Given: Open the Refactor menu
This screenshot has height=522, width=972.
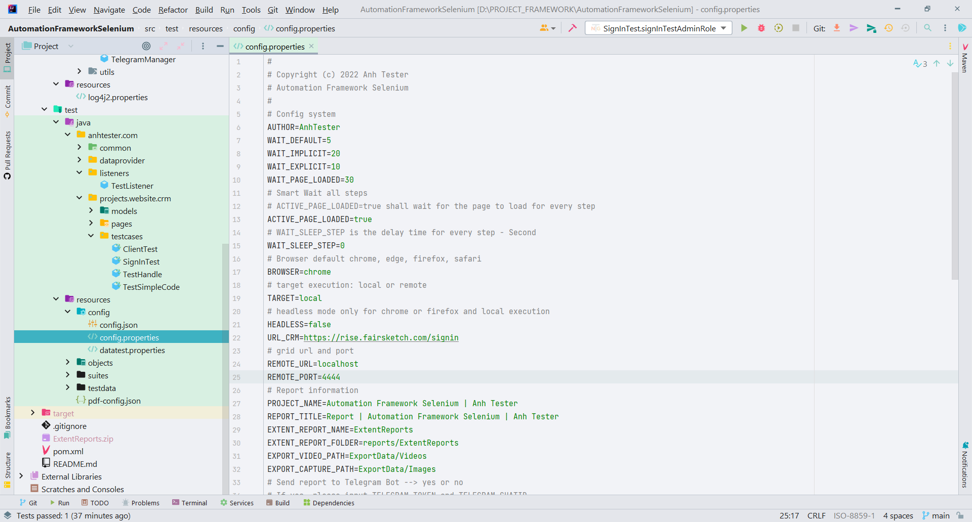Looking at the screenshot, I should [x=173, y=10].
